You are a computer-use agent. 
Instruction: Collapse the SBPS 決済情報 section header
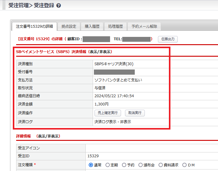point(64,52)
